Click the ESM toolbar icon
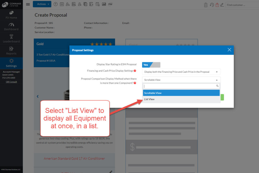Screen dimensions: 259x173 (110, 4)
